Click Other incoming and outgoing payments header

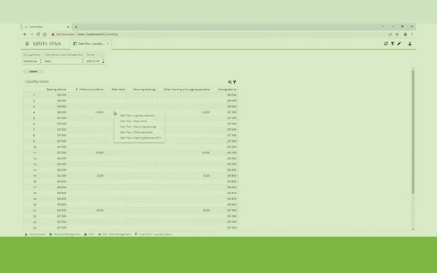pos(187,89)
